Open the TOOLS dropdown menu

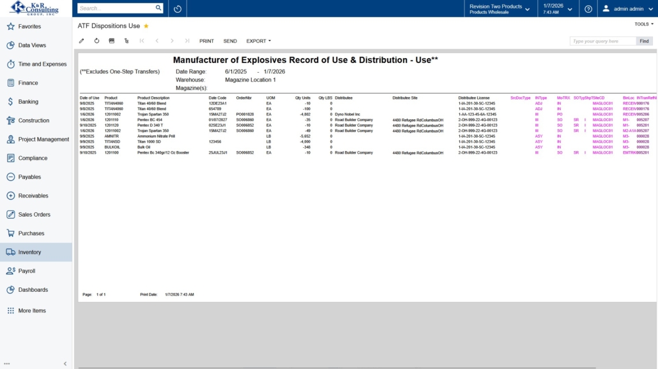click(643, 24)
